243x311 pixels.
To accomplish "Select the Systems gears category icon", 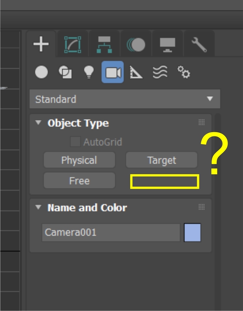I will 184,72.
